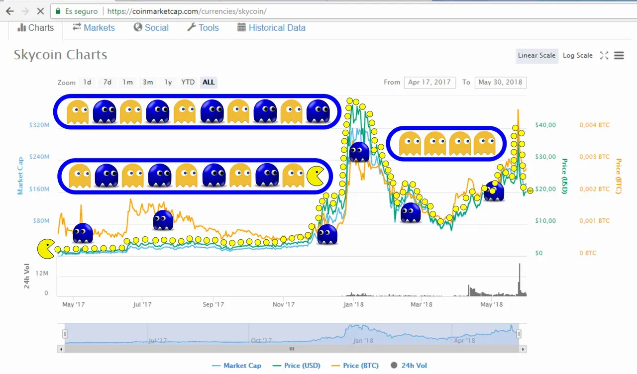Toggle chart fullscreen icon
This screenshot has width=637, height=374.
pos(604,55)
